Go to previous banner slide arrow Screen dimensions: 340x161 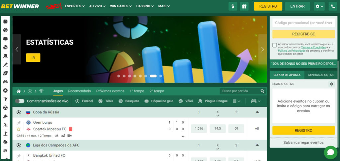coord(17,49)
